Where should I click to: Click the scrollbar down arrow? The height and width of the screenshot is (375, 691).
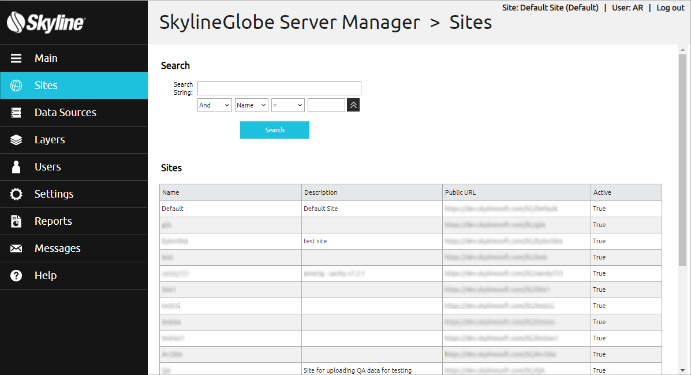click(x=682, y=370)
